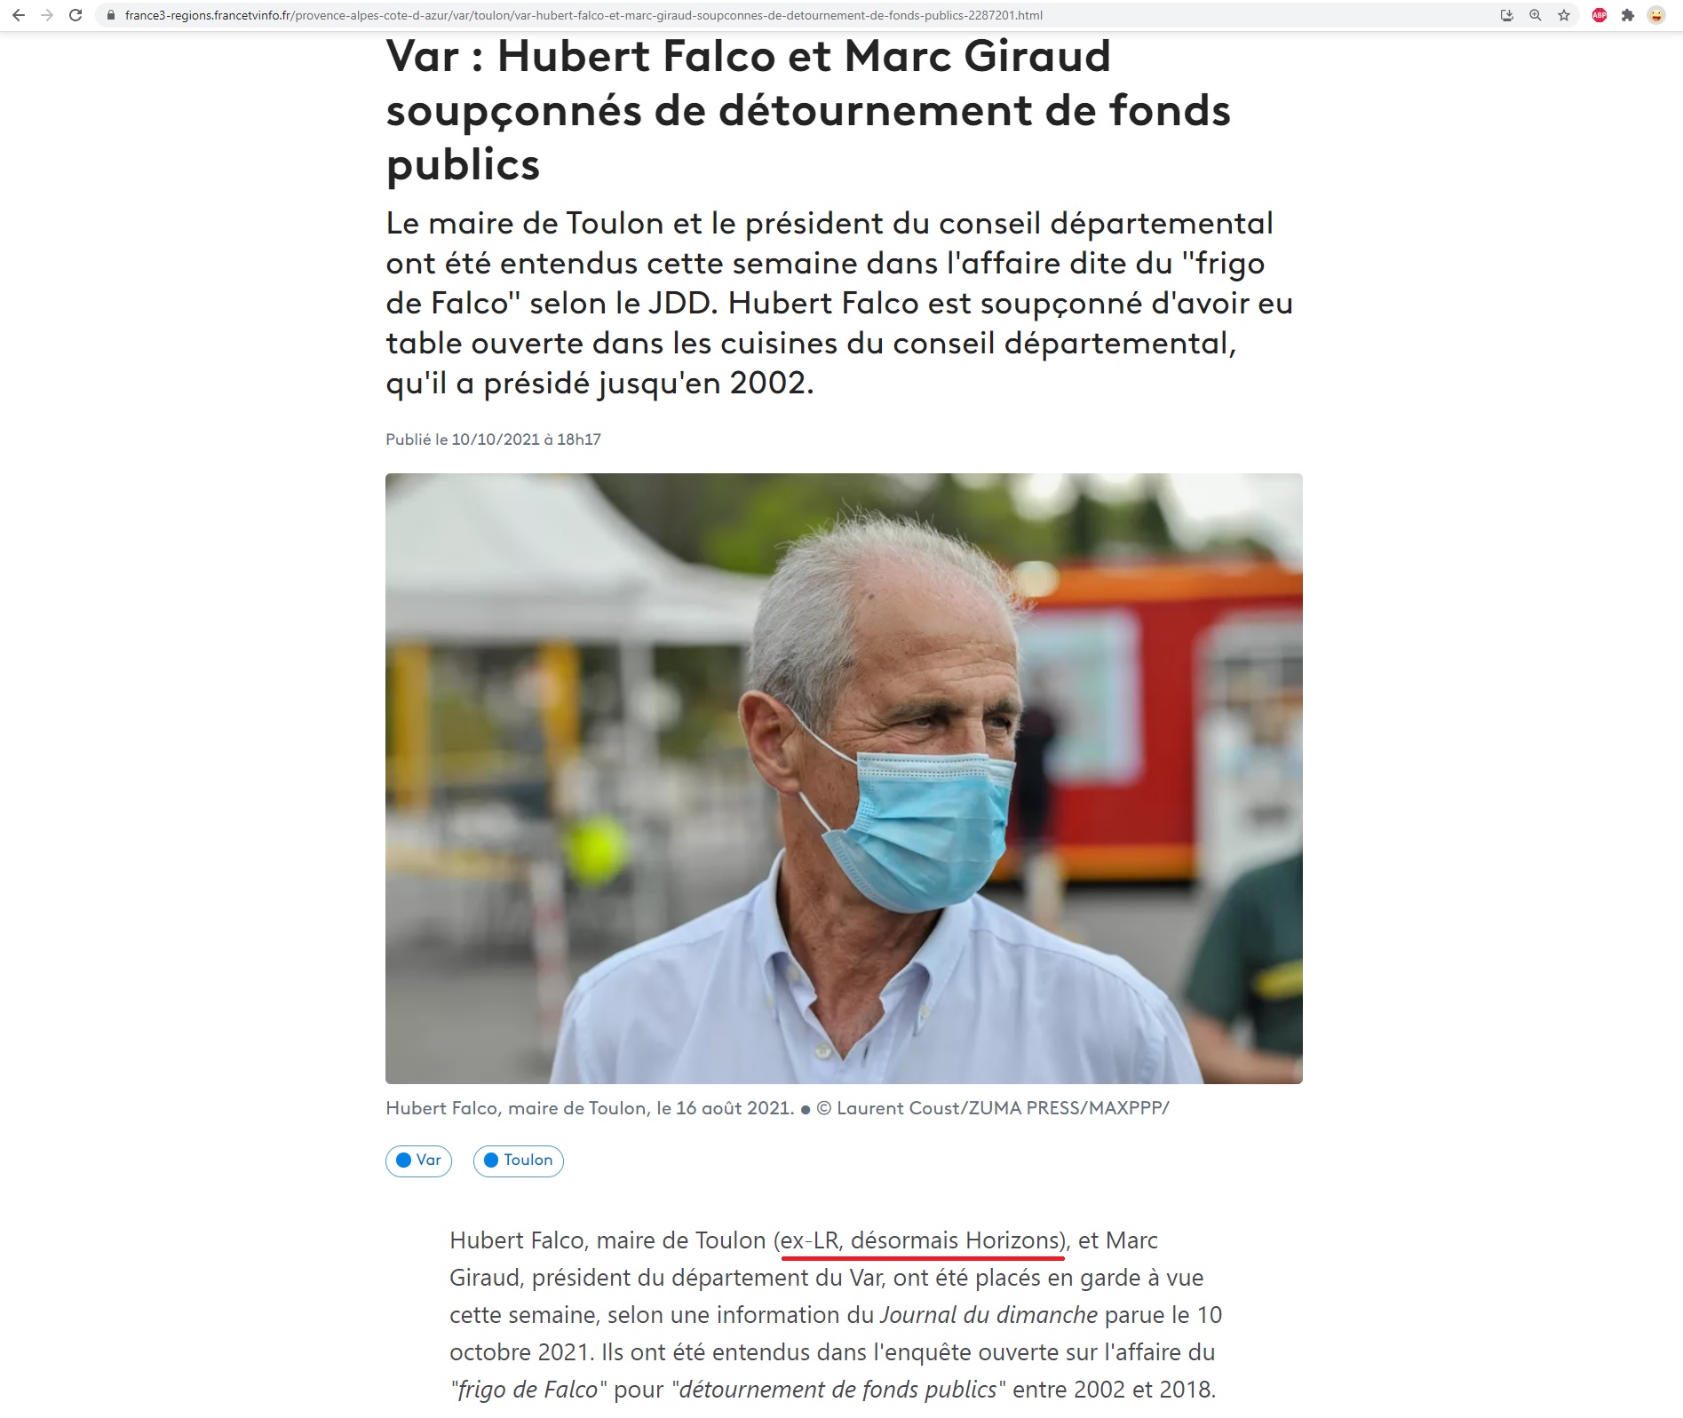
Task: Click the padlock site security icon
Action: point(111,15)
